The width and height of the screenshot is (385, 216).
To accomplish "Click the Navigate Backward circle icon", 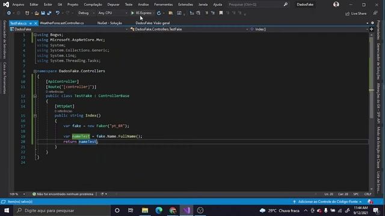I will click(x=9, y=13).
